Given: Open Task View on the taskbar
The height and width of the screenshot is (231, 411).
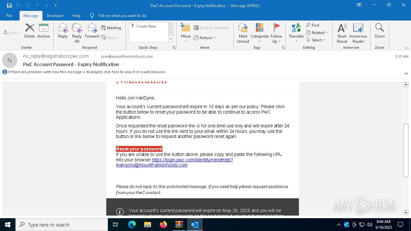Looking at the screenshot, I should [x=116, y=225].
